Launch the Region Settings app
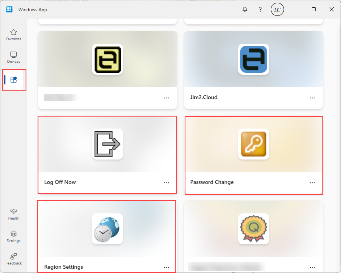Screen dimensions: 341x273 point(107,229)
